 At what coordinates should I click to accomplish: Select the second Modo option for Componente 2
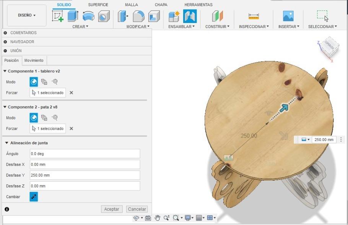pyautogui.click(x=44, y=118)
